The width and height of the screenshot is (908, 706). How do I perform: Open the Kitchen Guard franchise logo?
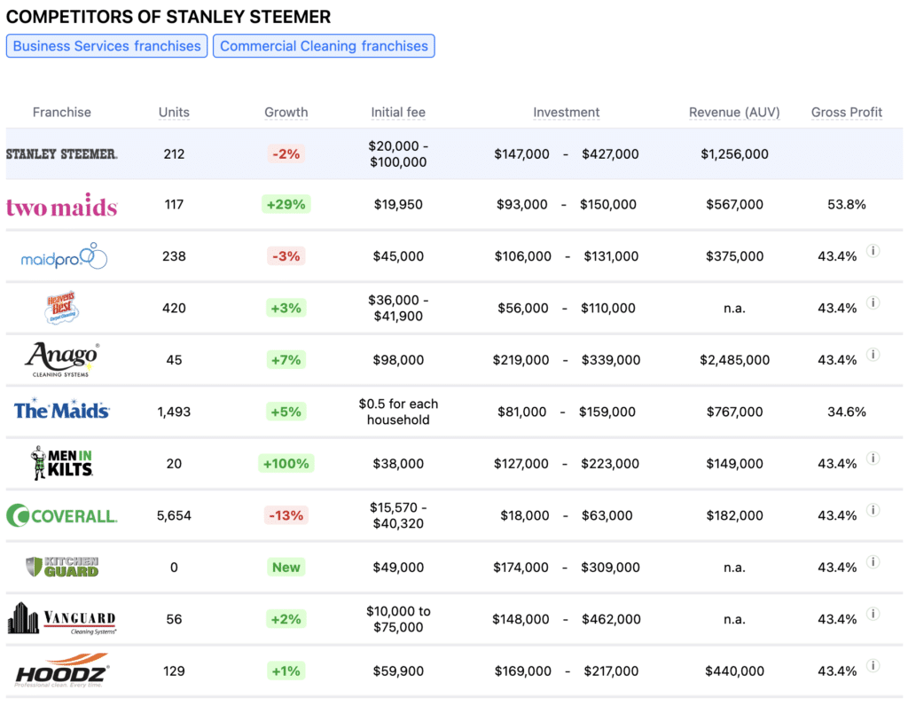pyautogui.click(x=63, y=567)
